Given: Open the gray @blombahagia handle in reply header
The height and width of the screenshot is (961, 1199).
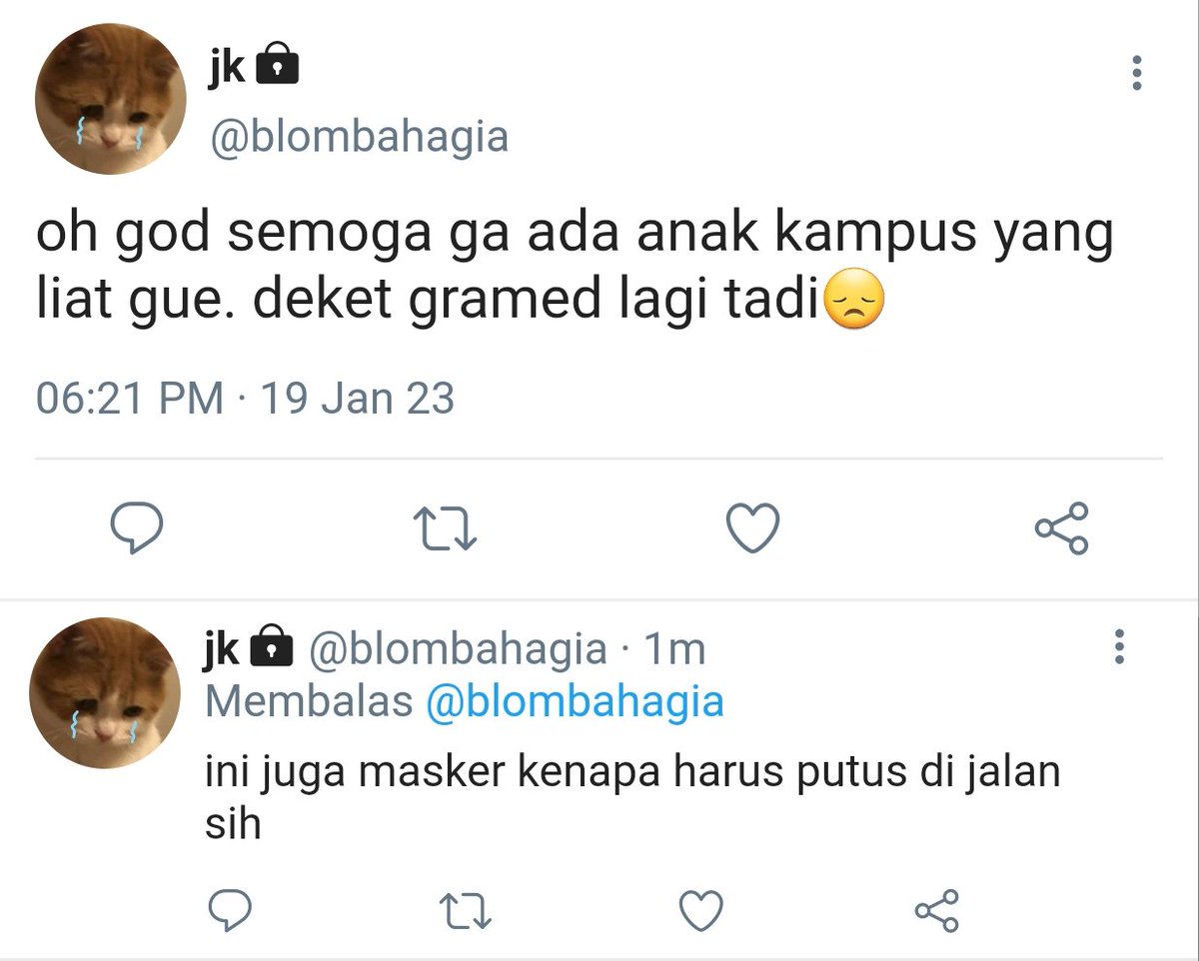Looking at the screenshot, I should pyautogui.click(x=457, y=649).
